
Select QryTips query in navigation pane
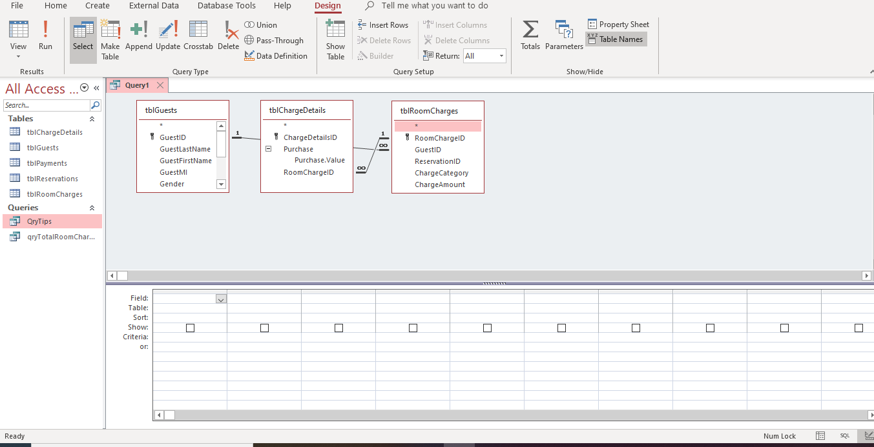52,221
